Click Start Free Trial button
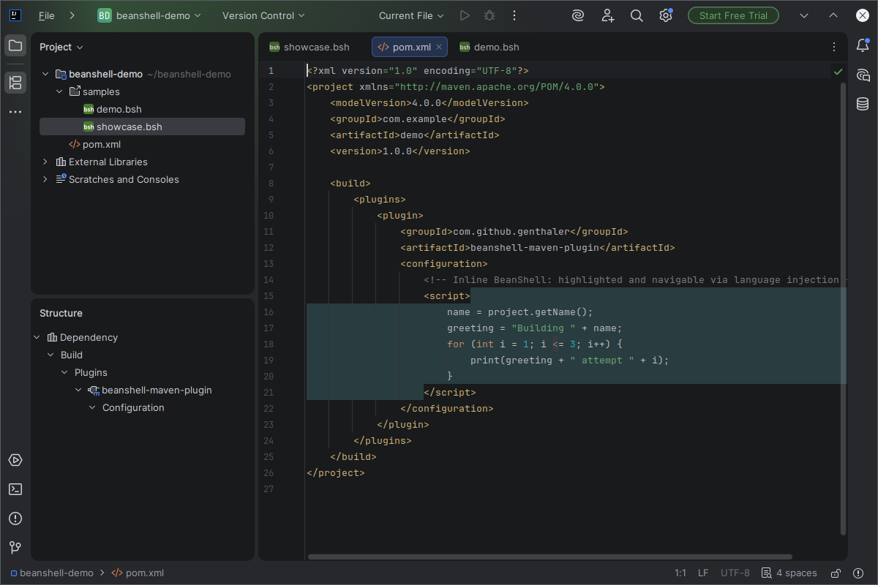 [x=733, y=15]
